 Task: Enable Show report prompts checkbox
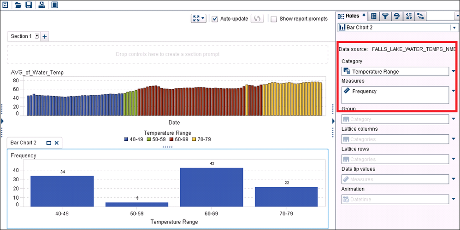274,19
